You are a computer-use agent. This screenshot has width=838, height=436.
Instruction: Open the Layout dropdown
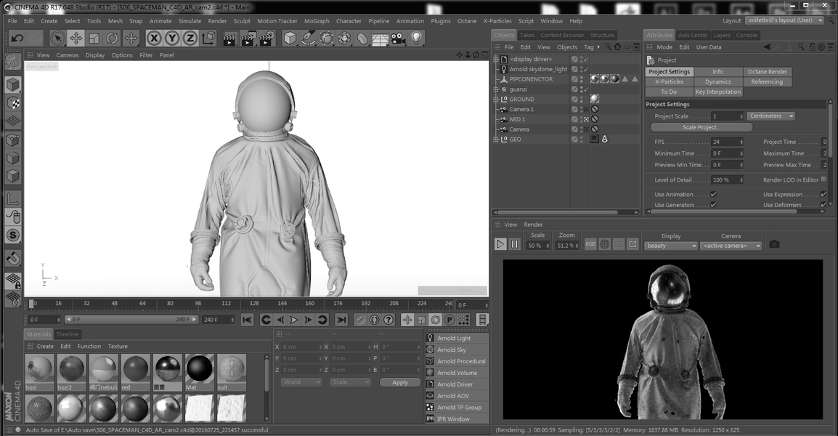[784, 20]
